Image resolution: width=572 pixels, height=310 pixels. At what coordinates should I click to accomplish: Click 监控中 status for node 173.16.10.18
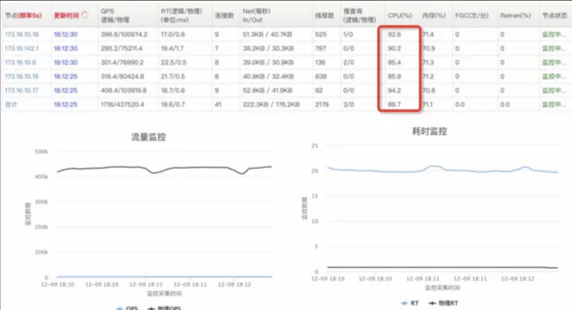[554, 34]
